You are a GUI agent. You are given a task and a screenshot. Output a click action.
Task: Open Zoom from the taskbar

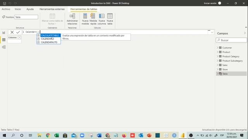pyautogui.click(x=82, y=136)
